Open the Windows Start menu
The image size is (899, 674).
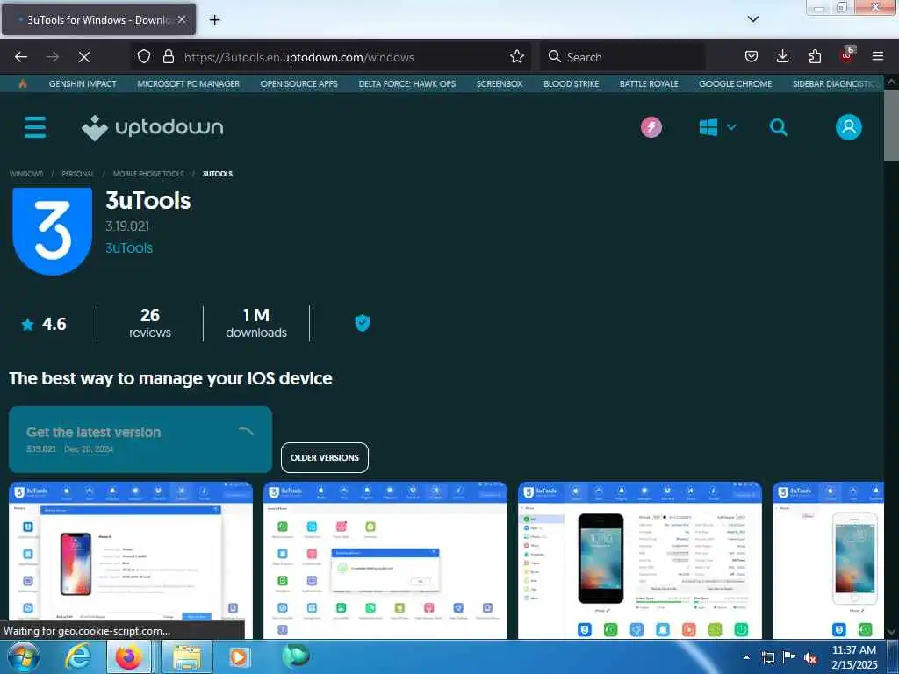tap(23, 656)
